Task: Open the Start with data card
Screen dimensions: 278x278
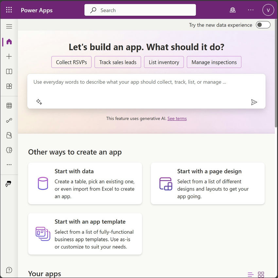Action: pyautogui.click(x=85, y=184)
